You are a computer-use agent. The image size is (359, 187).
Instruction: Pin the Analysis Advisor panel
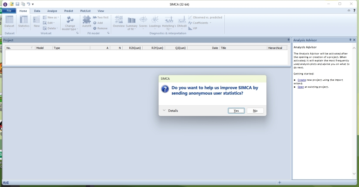click(x=350, y=40)
